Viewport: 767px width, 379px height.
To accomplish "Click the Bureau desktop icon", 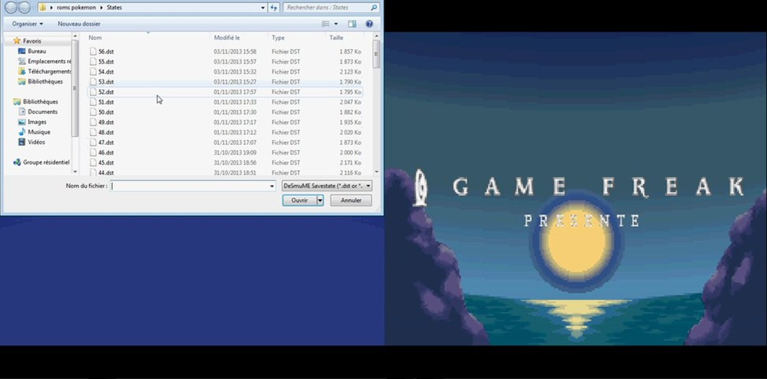I will tap(22, 51).
